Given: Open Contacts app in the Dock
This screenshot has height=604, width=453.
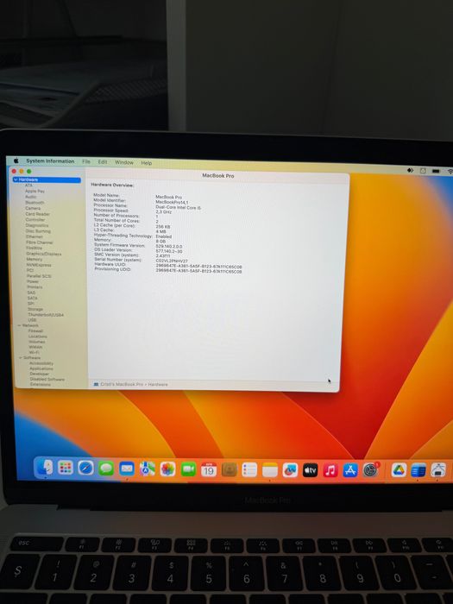Looking at the screenshot, I should coord(230,469).
